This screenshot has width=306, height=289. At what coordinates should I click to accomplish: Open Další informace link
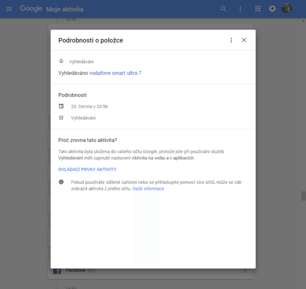[x=148, y=189]
